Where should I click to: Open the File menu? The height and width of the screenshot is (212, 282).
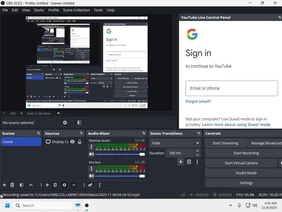[x=5, y=10]
